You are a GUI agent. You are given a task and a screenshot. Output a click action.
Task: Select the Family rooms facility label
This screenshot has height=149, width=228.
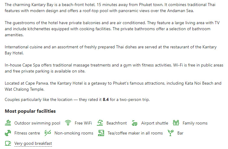click(195, 123)
